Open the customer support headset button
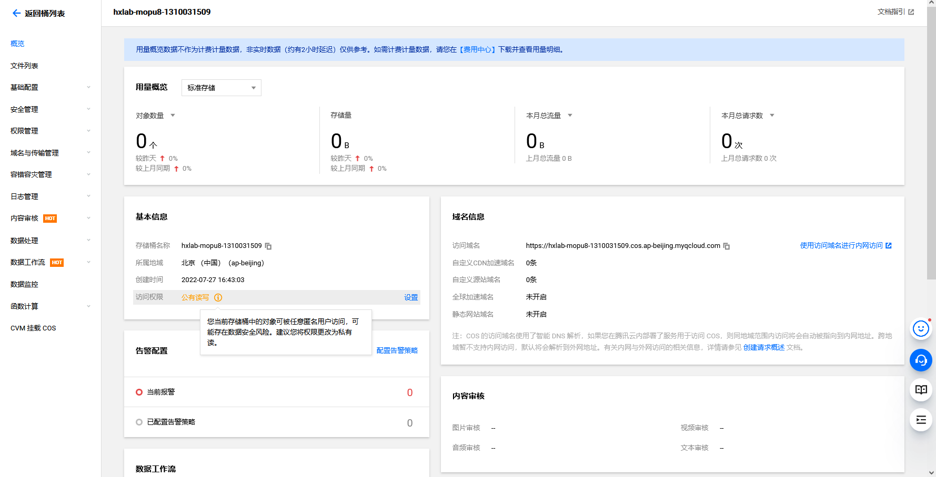The height and width of the screenshot is (477, 936). pos(921,360)
